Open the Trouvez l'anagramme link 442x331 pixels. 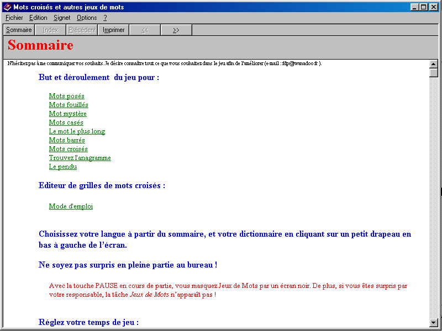coord(80,158)
